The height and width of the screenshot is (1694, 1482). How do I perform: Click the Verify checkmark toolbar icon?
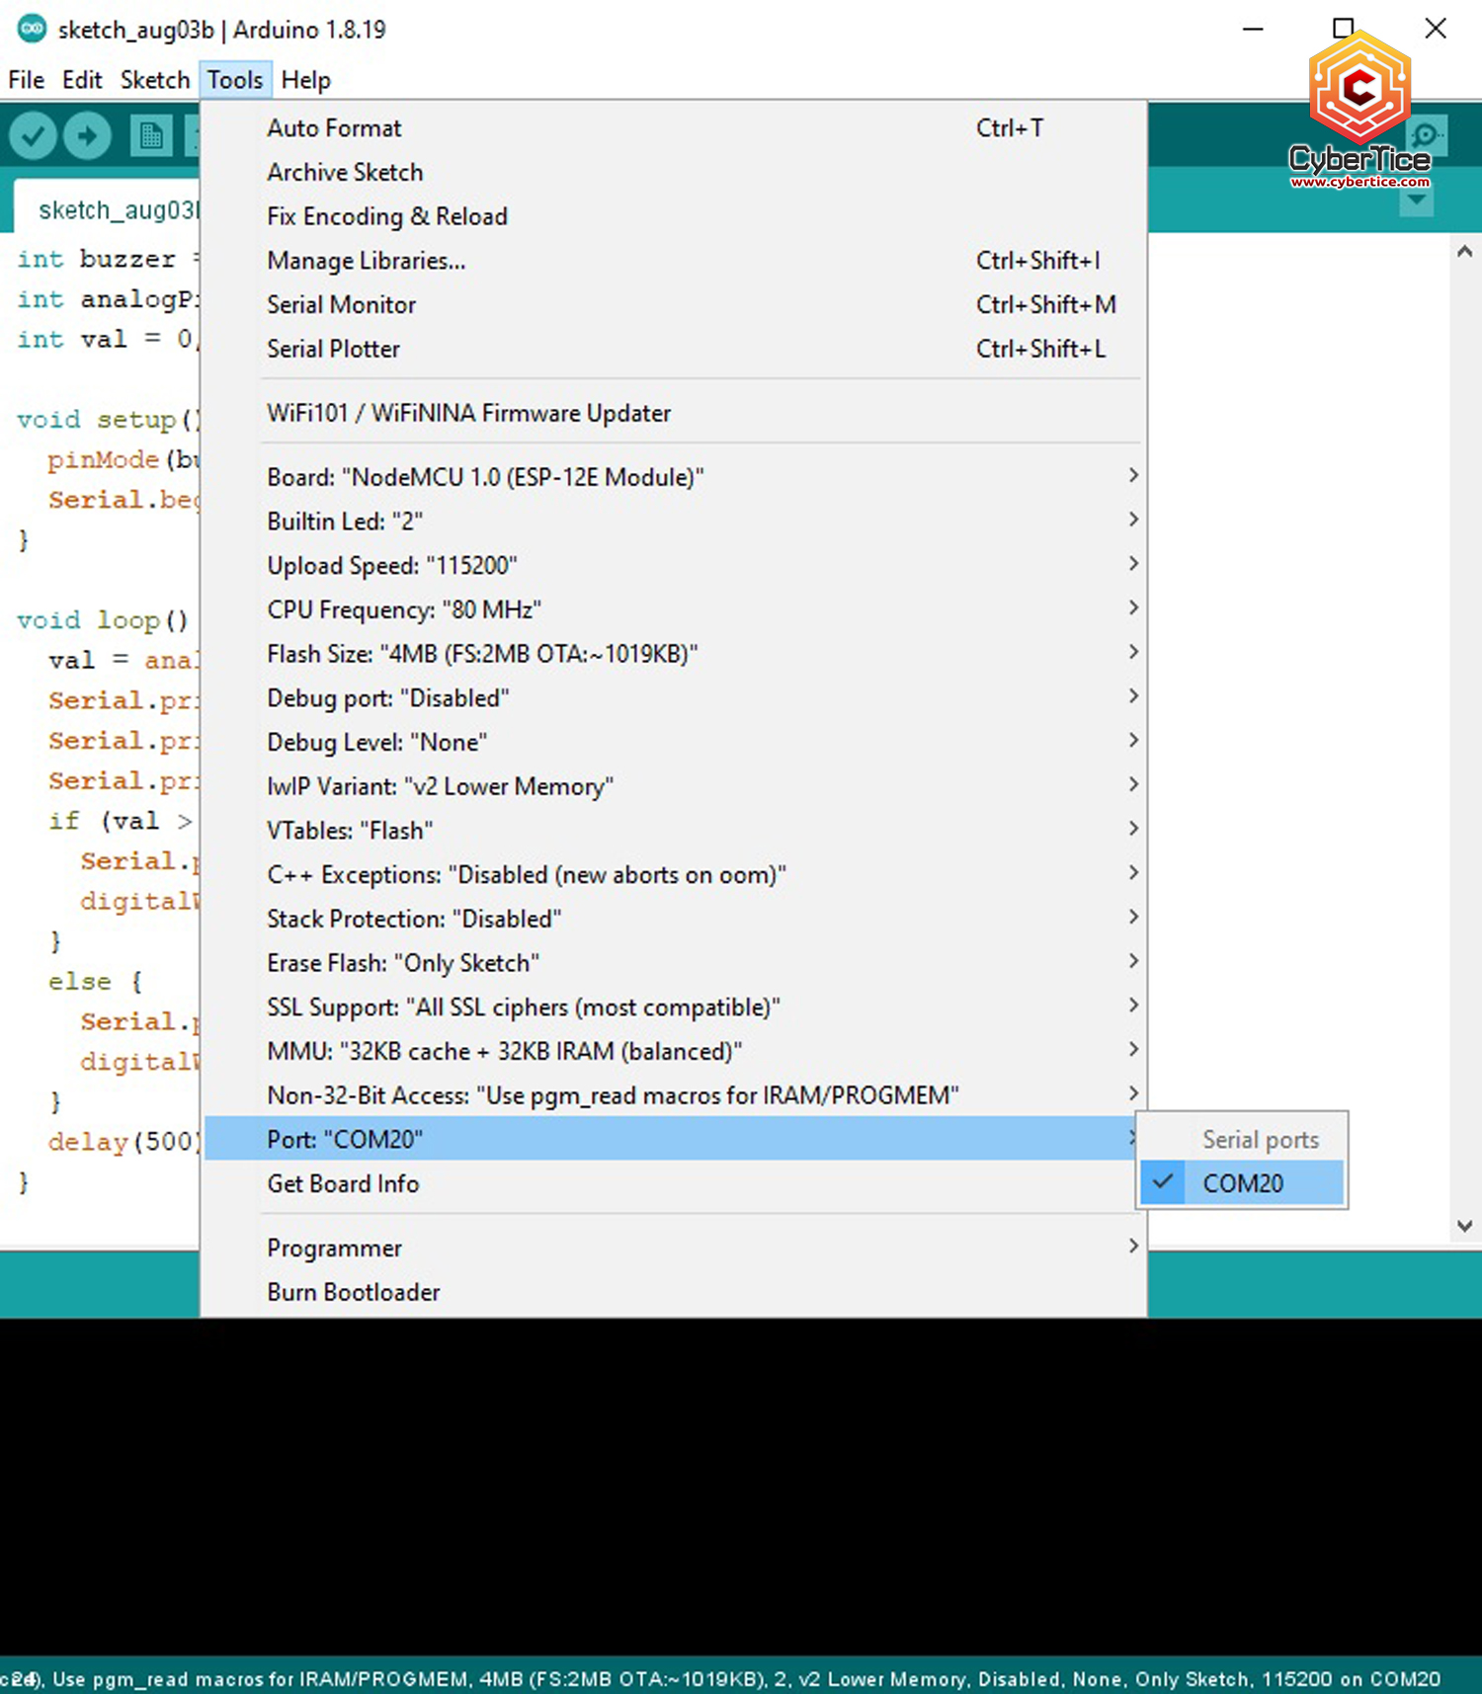[x=33, y=135]
